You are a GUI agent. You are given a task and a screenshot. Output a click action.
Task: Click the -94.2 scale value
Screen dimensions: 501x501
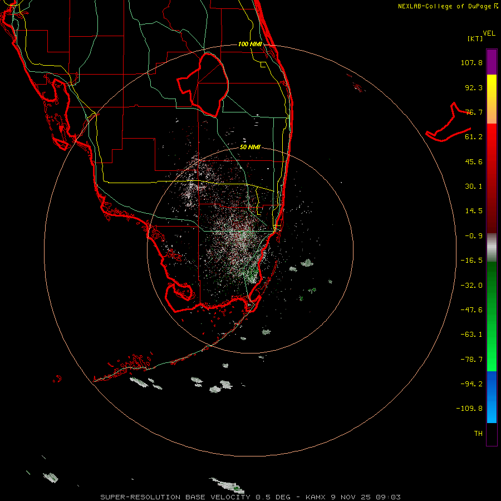471,384
